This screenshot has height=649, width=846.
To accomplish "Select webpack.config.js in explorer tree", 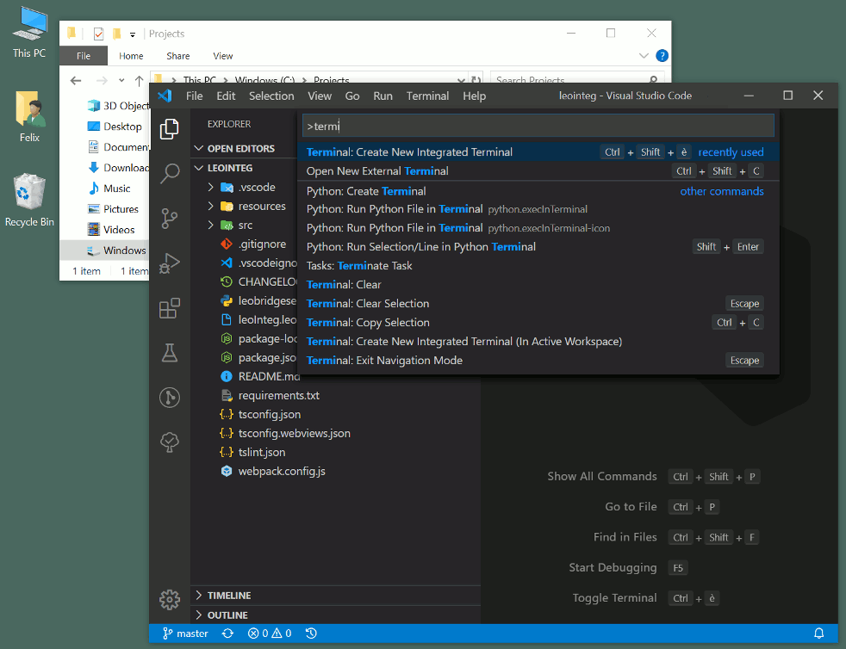I will [273, 471].
